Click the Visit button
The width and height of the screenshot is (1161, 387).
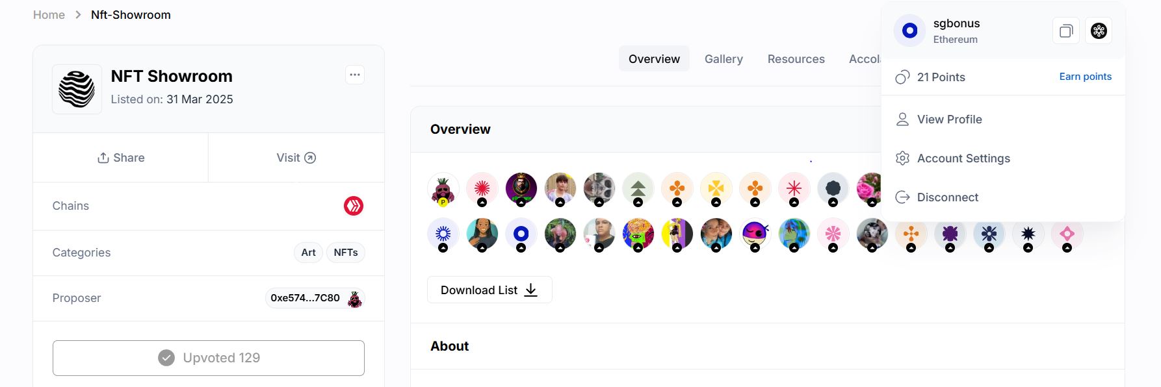point(296,158)
